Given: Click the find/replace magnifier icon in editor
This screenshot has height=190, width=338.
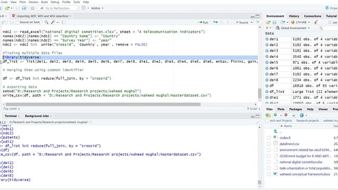Looking at the screenshot, I should [x=46, y=22].
